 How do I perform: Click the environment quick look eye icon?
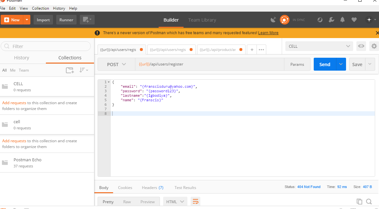361,46
